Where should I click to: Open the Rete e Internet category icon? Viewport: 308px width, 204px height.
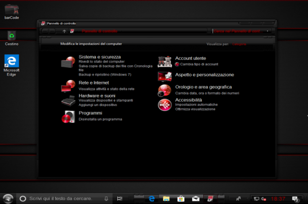68,86
